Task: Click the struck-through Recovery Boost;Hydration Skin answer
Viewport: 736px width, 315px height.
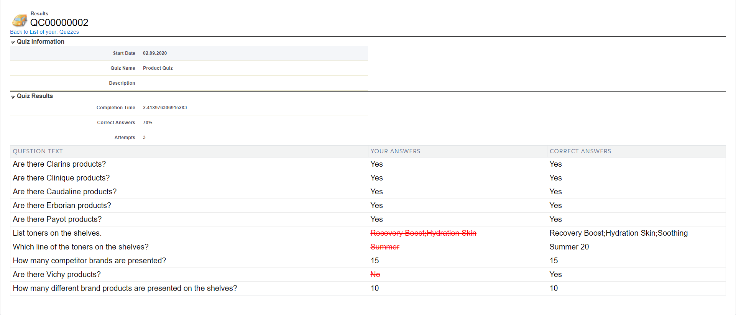Action: (423, 233)
